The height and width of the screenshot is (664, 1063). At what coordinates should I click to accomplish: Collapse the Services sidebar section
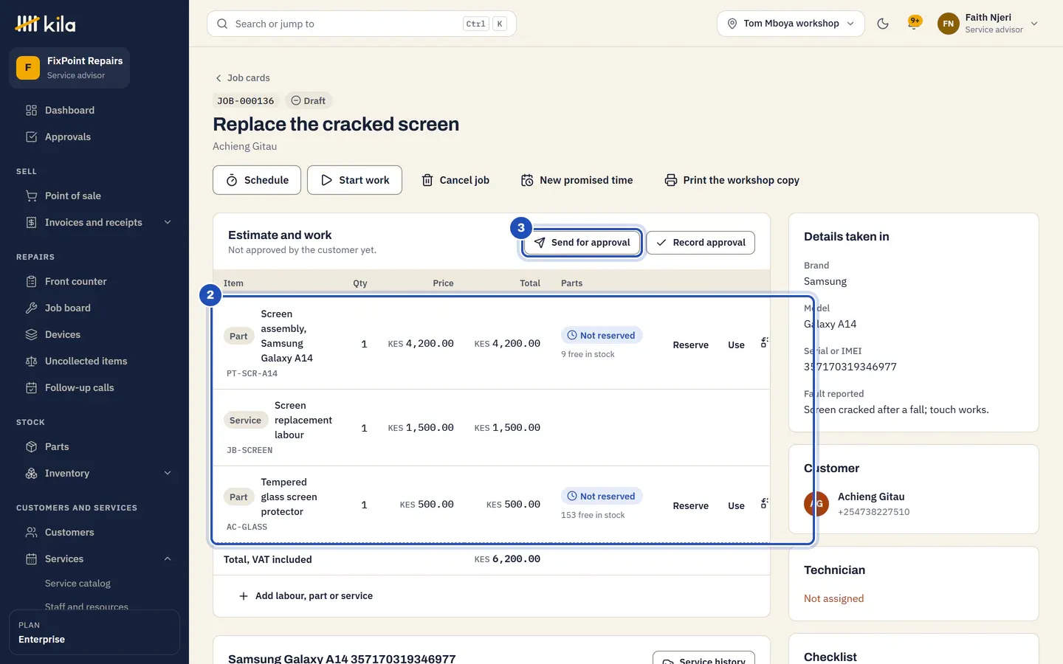pos(168,558)
